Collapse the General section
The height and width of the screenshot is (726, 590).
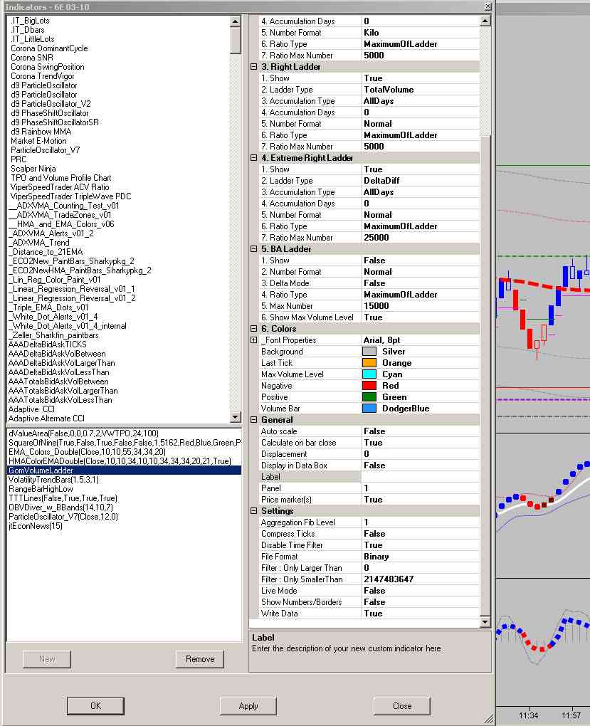[x=254, y=420]
